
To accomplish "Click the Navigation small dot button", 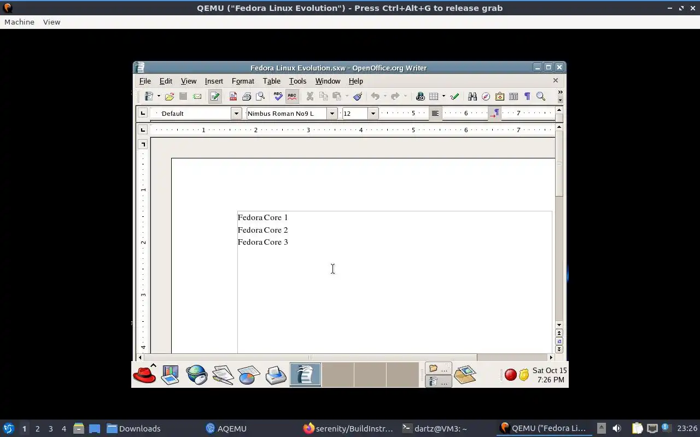I will tap(559, 341).
